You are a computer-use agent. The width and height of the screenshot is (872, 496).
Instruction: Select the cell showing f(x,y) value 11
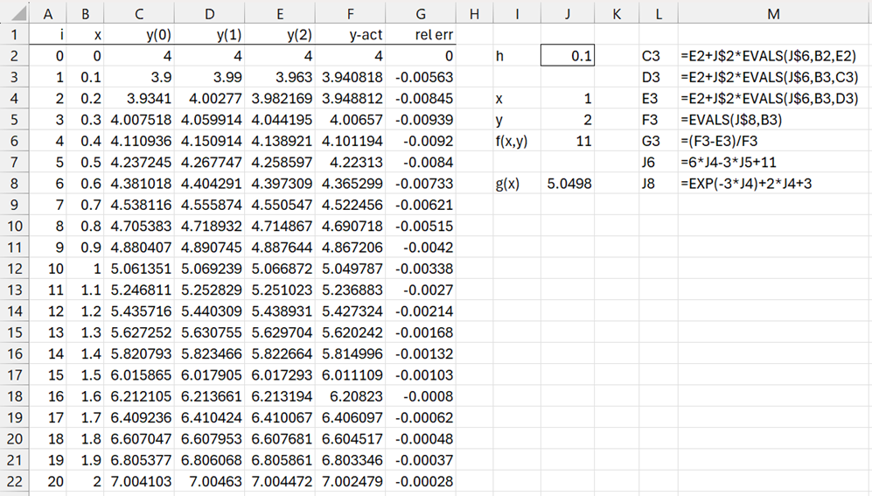point(567,140)
